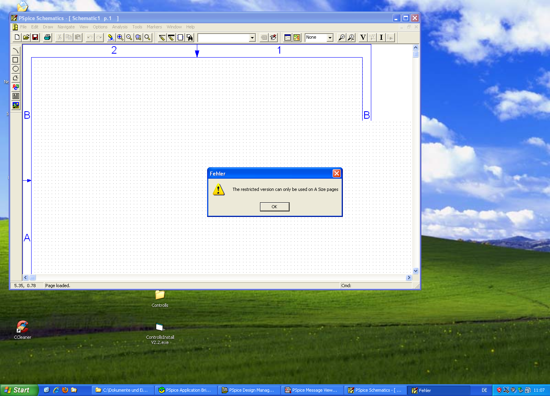Click the Cut scissors icon
This screenshot has width=550, height=396.
click(60, 37)
